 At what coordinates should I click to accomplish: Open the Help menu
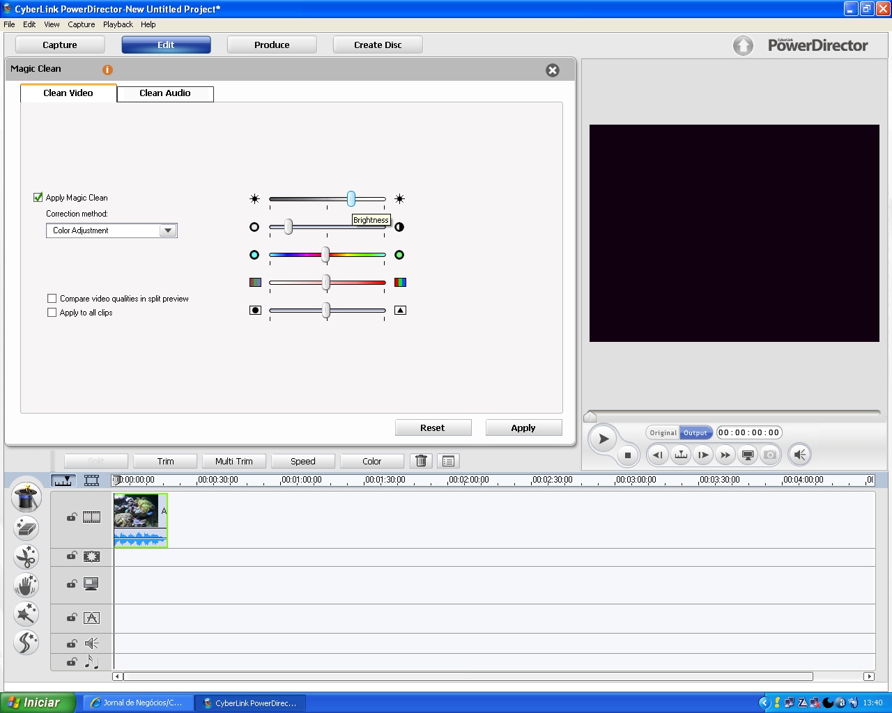[148, 24]
